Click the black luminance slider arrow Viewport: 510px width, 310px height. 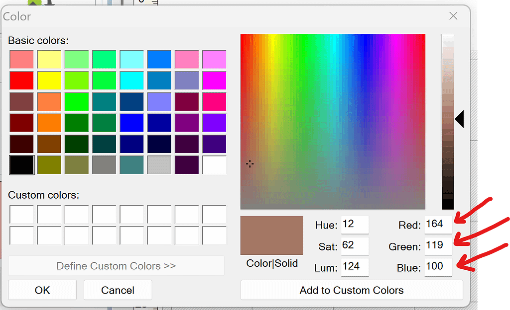point(459,119)
